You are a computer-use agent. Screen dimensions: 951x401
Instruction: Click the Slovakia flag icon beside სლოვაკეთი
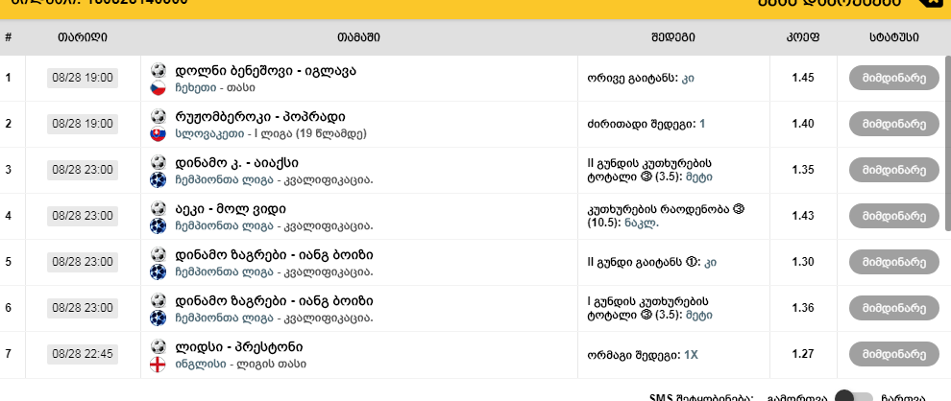pyautogui.click(x=159, y=133)
